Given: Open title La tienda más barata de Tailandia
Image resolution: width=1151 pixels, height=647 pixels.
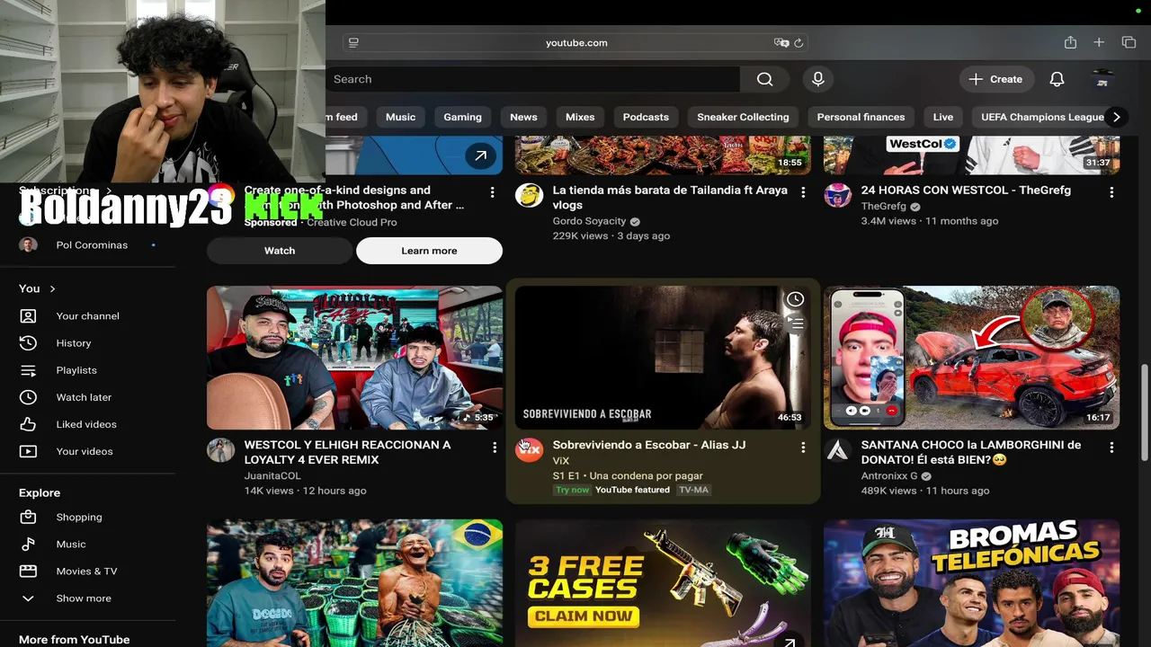Looking at the screenshot, I should [670, 198].
